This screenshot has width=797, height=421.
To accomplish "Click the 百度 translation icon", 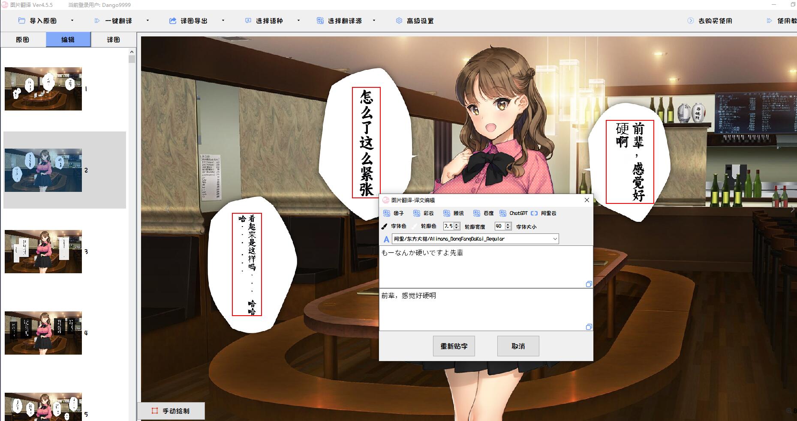I will tap(477, 213).
